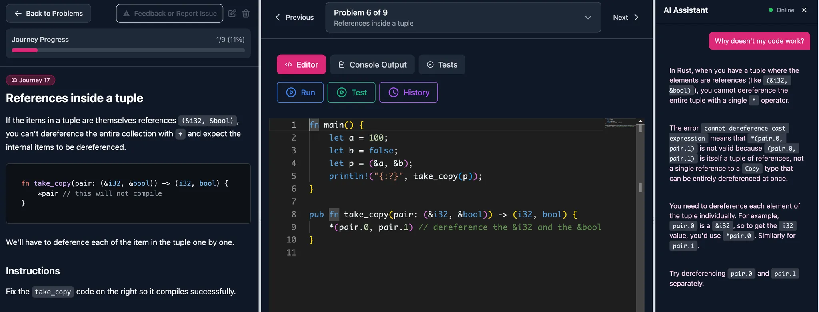Switch to Console Output tab
This screenshot has height=312, width=819.
pos(372,64)
